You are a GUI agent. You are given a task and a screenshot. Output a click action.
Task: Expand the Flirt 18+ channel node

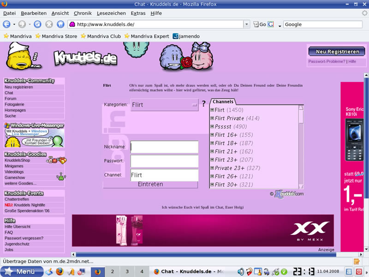212,144
